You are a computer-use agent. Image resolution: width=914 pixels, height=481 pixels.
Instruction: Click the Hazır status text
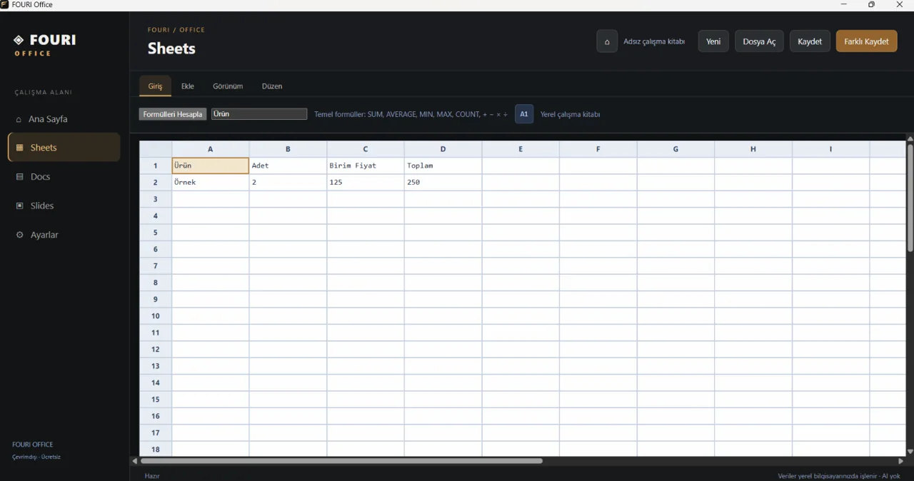pyautogui.click(x=152, y=476)
